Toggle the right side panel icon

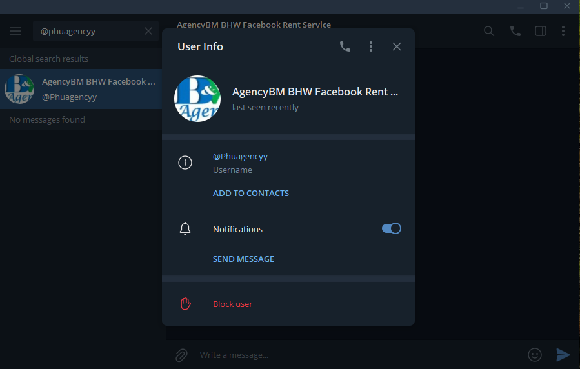click(x=541, y=31)
